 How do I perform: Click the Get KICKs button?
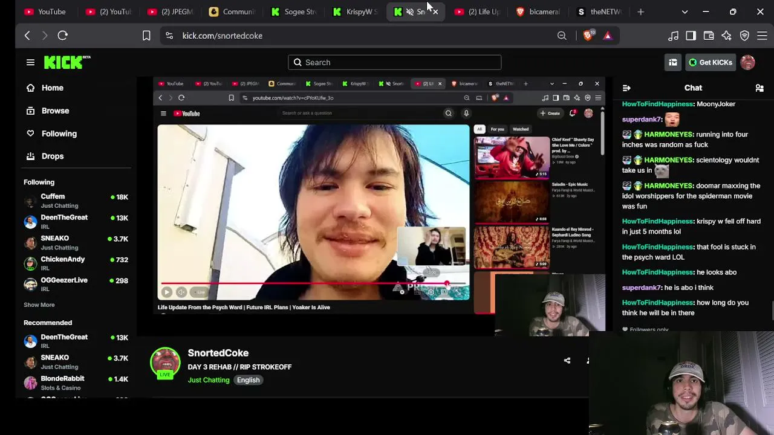[x=711, y=62]
